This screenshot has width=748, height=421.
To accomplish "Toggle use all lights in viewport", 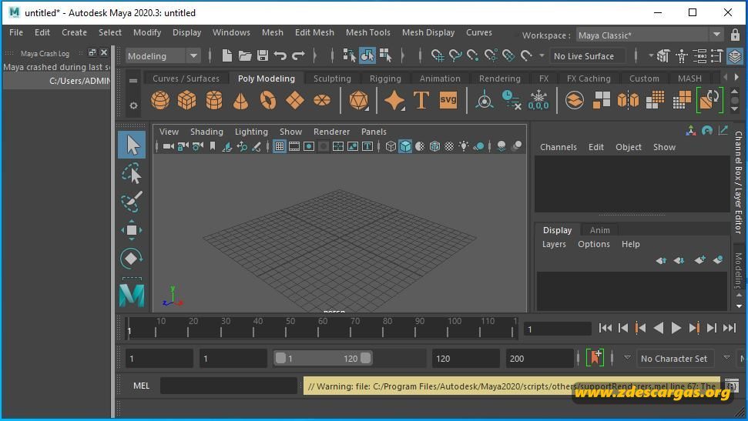I will tap(463, 146).
